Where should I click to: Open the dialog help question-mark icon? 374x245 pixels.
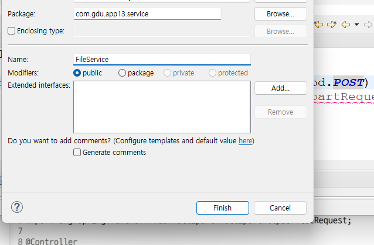[17, 207]
